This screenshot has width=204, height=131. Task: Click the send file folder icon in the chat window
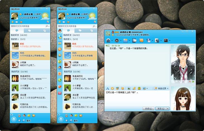[x=125, y=40]
